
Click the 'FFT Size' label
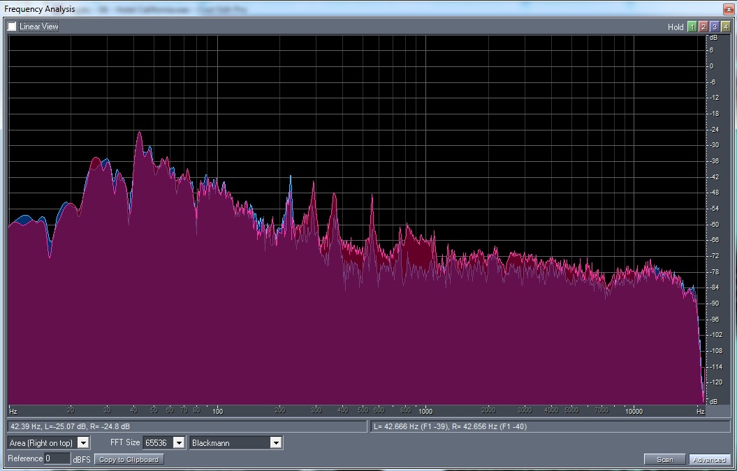tap(125, 442)
